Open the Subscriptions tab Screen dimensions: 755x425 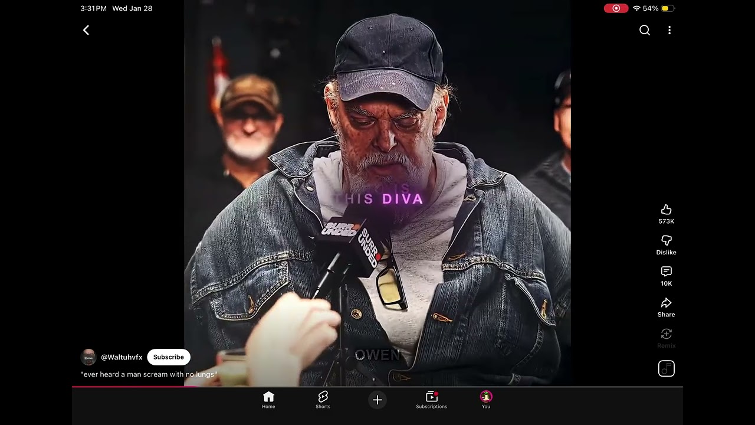(x=431, y=400)
